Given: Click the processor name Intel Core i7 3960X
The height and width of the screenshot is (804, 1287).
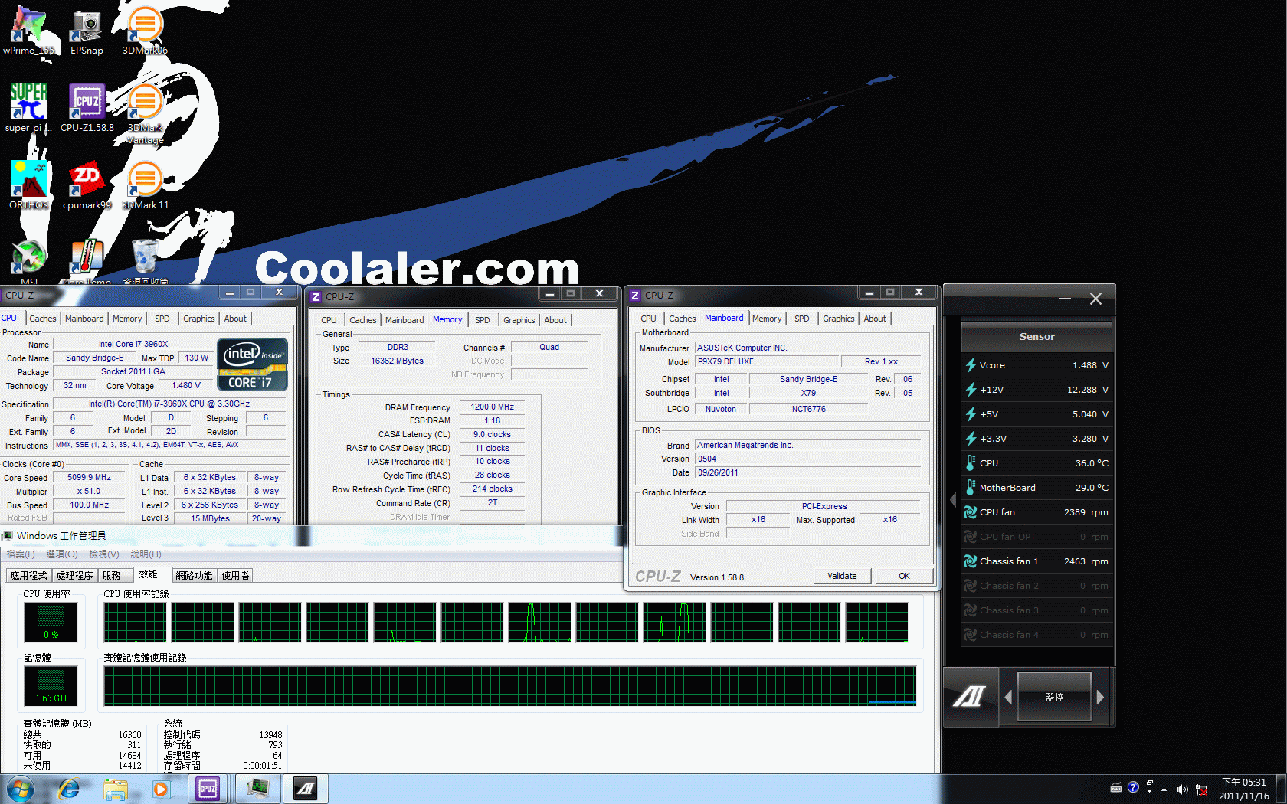Looking at the screenshot, I should click(x=133, y=344).
